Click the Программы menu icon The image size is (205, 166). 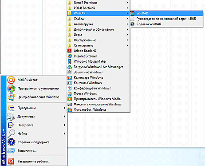pos(11,108)
